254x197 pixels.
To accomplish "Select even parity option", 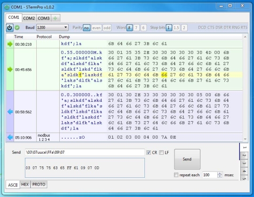I will click(x=96, y=28).
